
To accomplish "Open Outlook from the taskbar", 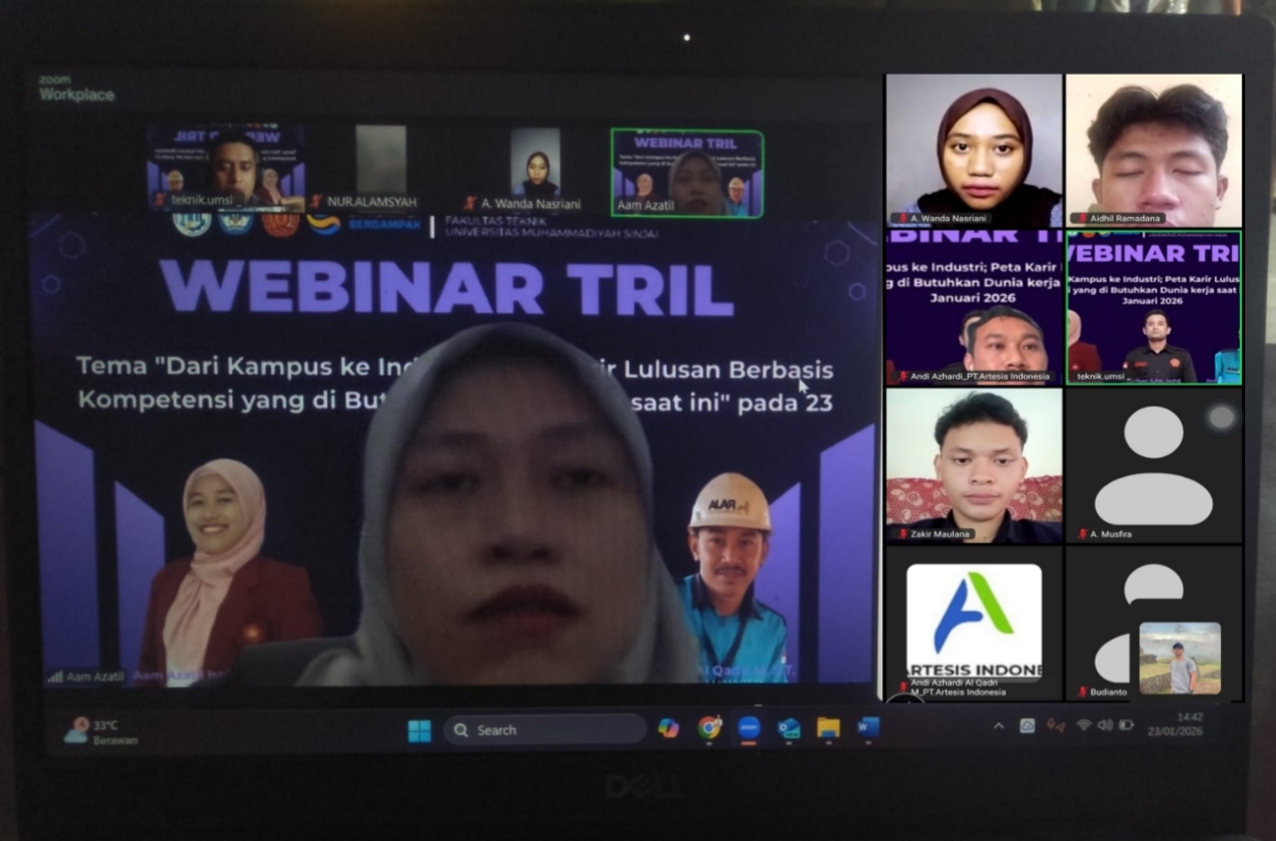I will (x=789, y=728).
